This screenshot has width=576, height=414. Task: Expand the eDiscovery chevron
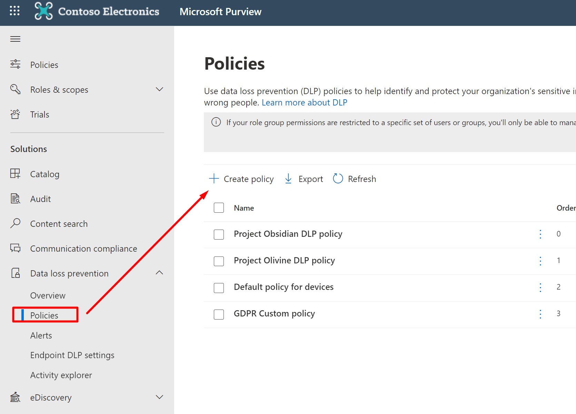pos(159,397)
